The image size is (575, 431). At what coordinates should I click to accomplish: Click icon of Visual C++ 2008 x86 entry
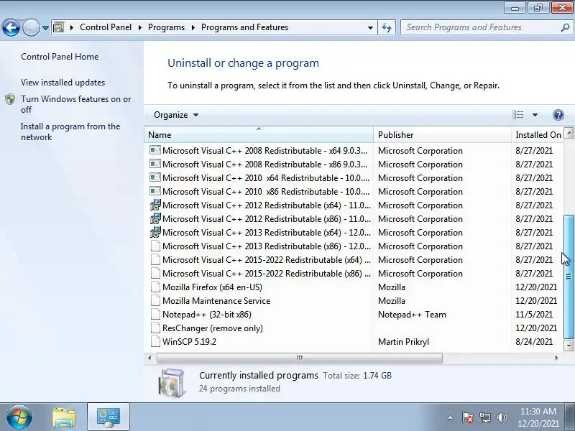pos(155,164)
